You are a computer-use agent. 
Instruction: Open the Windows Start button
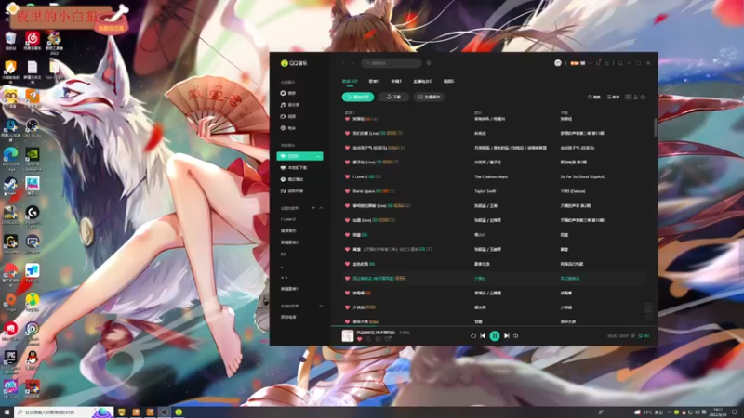pyautogui.click(x=7, y=412)
